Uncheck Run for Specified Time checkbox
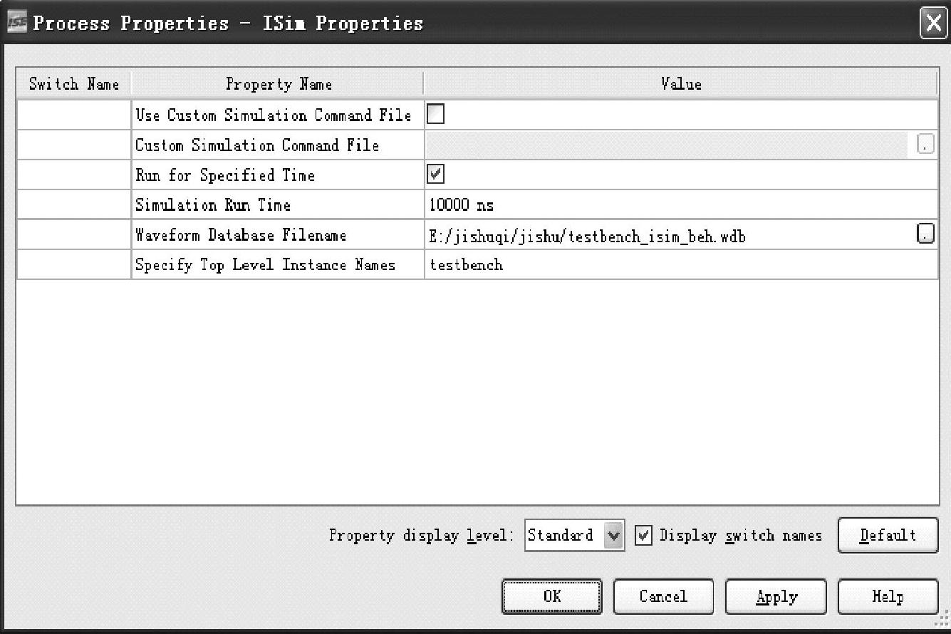Image resolution: width=951 pixels, height=634 pixels. (x=435, y=174)
